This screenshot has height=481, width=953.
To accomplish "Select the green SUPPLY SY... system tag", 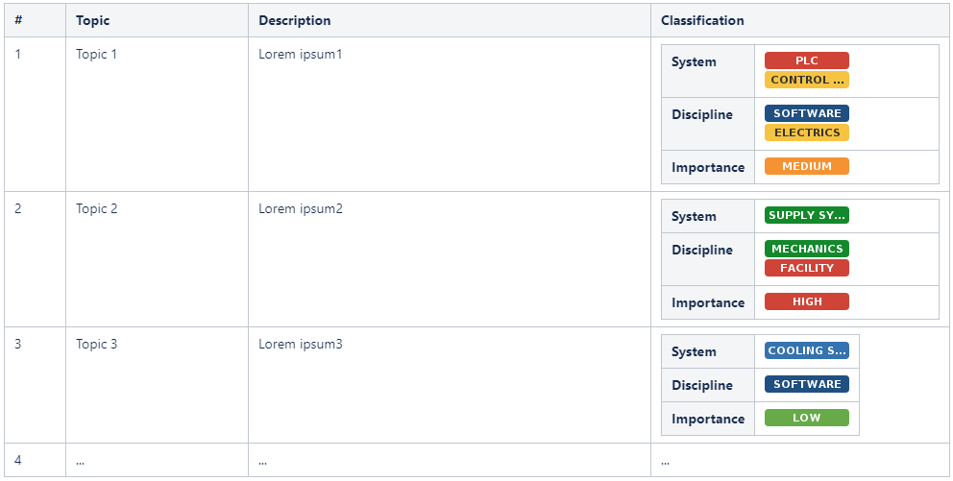I will [806, 215].
